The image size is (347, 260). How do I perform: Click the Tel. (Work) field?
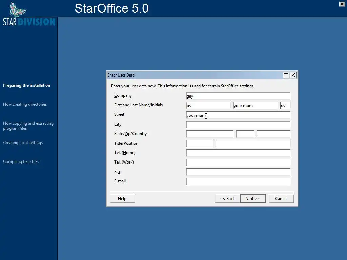238,162
